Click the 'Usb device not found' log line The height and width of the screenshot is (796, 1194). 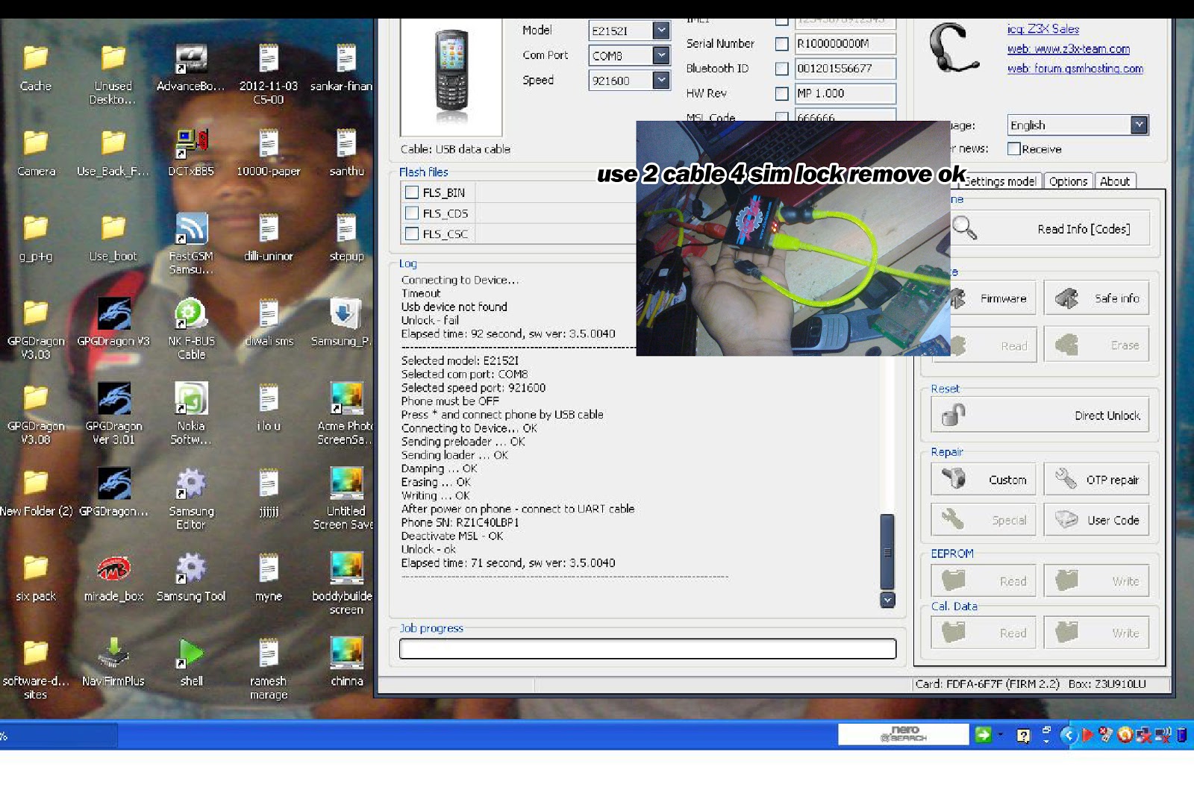pyautogui.click(x=454, y=307)
